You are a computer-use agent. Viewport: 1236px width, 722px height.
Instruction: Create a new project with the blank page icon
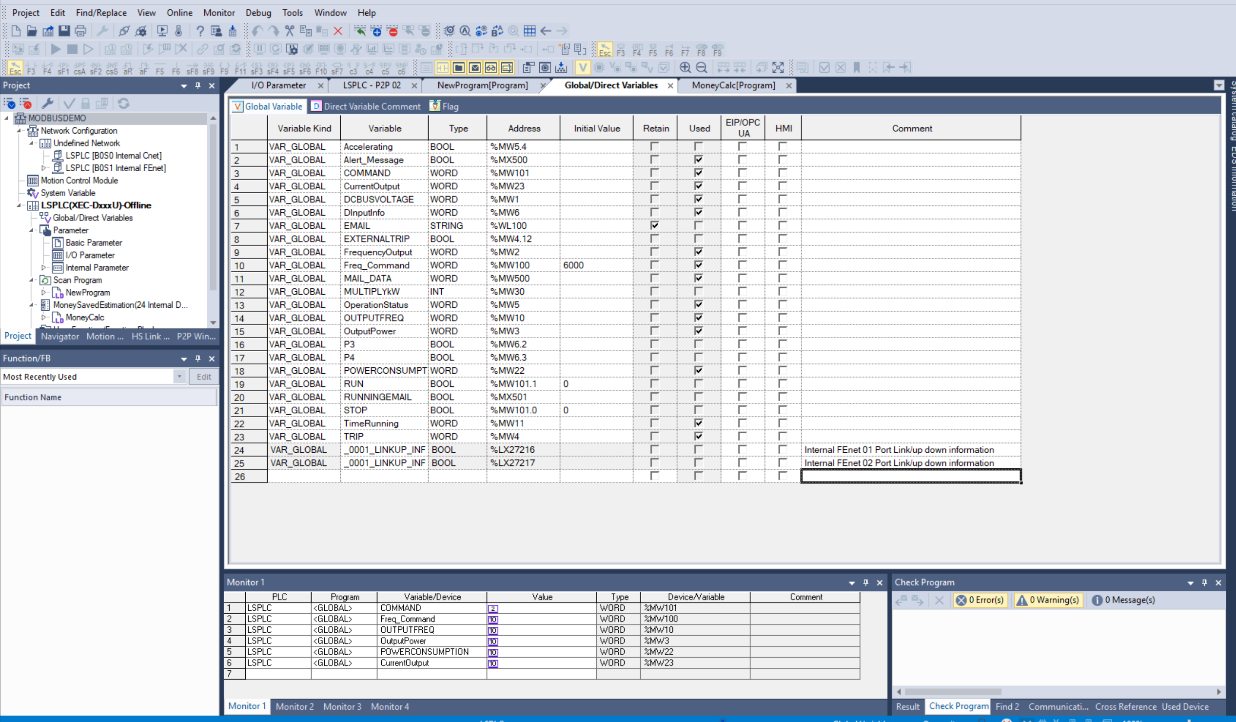[x=16, y=31]
